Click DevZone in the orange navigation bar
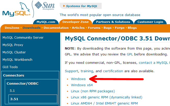 click(x=12, y=28)
